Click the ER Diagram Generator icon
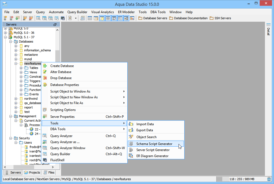This screenshot has width=274, height=184. click(131, 156)
